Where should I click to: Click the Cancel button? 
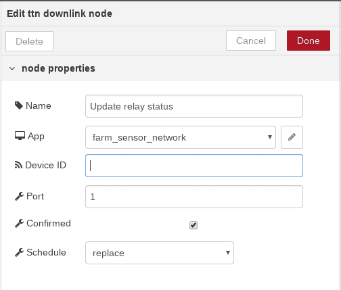pyautogui.click(x=251, y=41)
